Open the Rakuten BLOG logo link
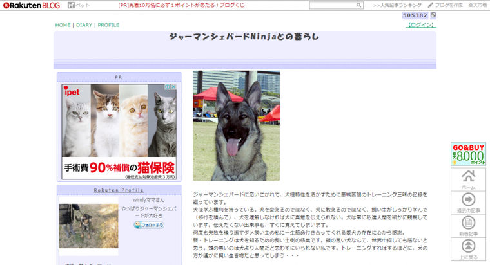The image size is (490, 265). 31,5
